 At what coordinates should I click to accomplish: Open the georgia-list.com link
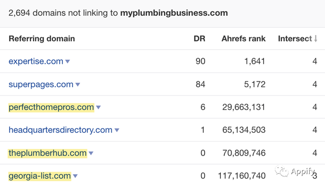tap(40, 176)
